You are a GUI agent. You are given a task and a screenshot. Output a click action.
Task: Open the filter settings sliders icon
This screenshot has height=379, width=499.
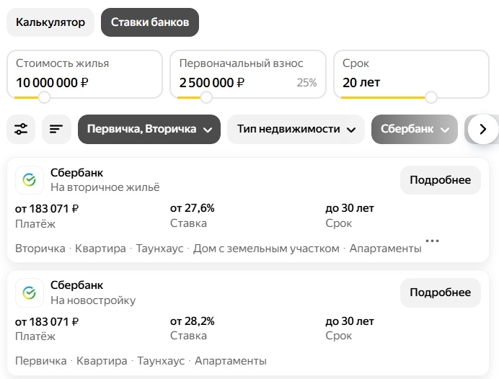coord(21,130)
